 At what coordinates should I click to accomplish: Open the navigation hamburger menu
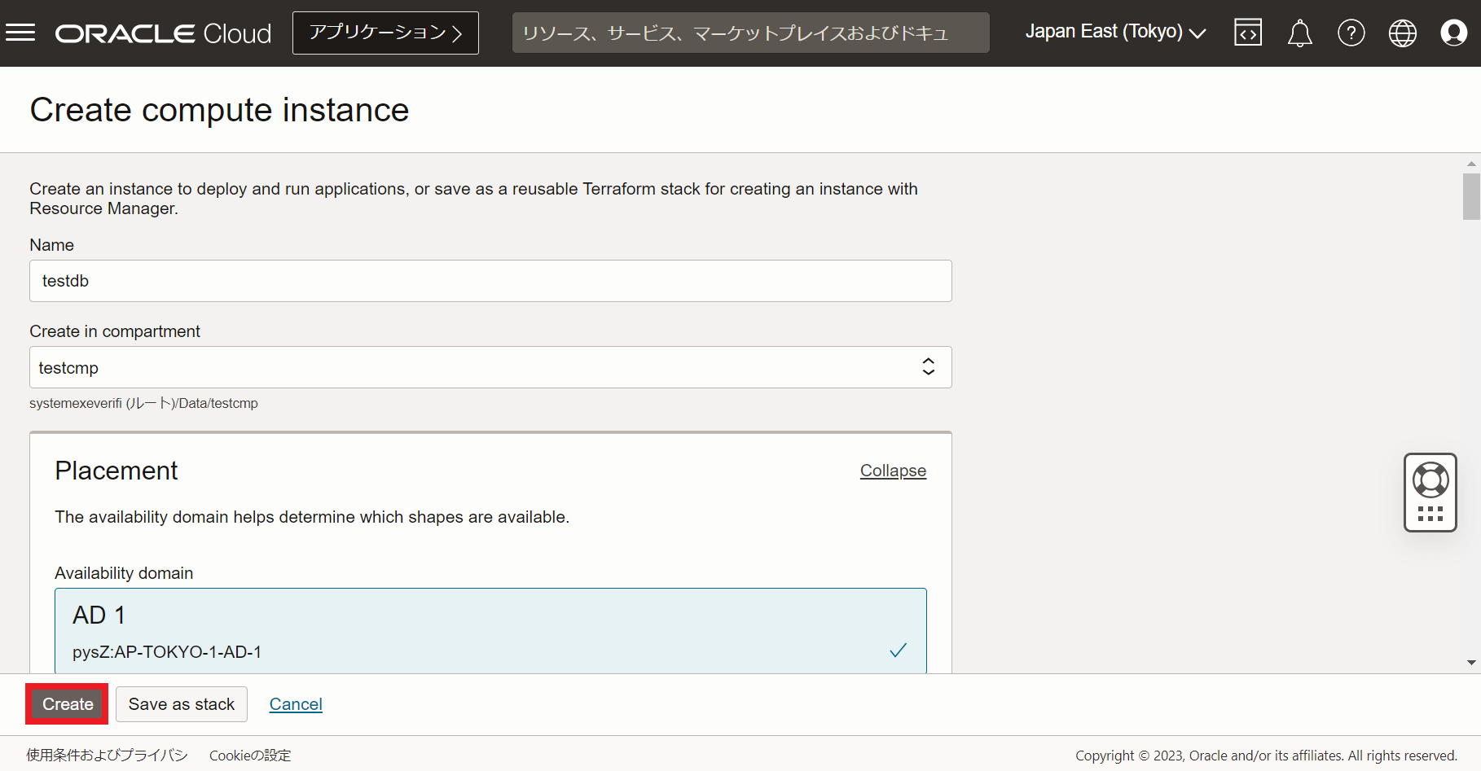[20, 33]
